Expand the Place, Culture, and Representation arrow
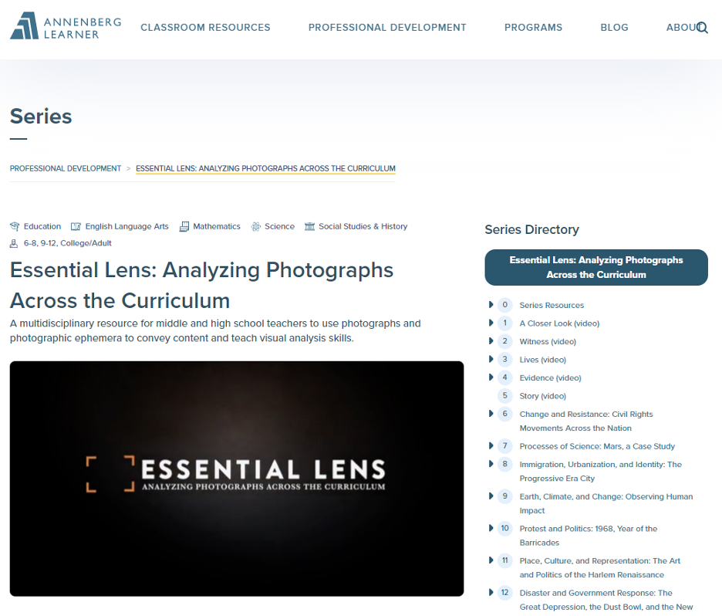 (491, 560)
